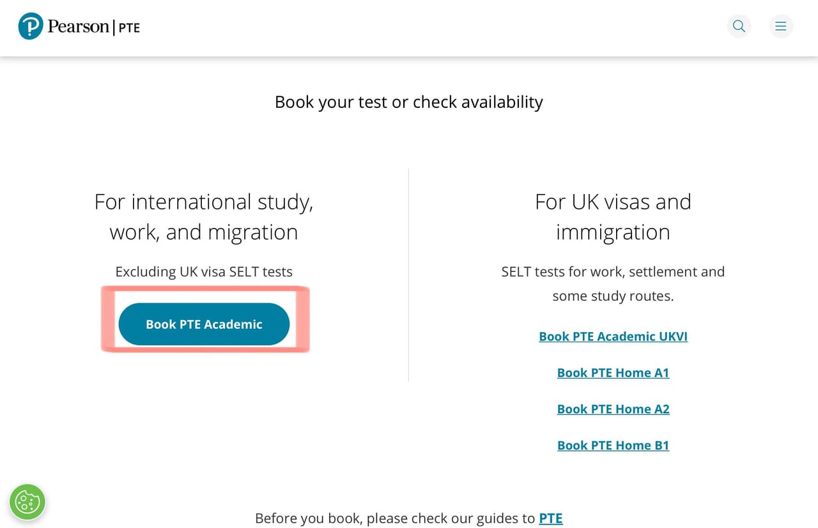Click the 'Excluding UK visa SELT tests' text
The height and width of the screenshot is (528, 818).
click(204, 272)
